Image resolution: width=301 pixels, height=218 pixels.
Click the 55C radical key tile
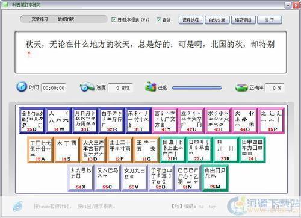tap(108, 178)
